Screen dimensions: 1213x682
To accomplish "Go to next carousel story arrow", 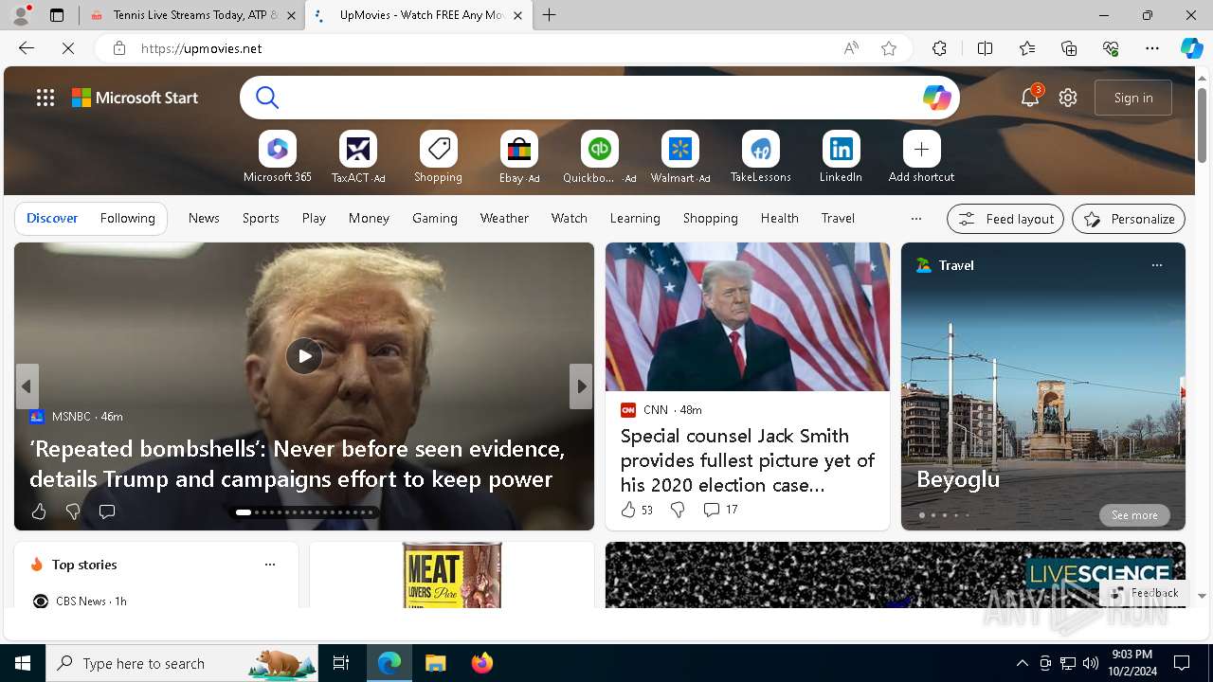I will 581,386.
